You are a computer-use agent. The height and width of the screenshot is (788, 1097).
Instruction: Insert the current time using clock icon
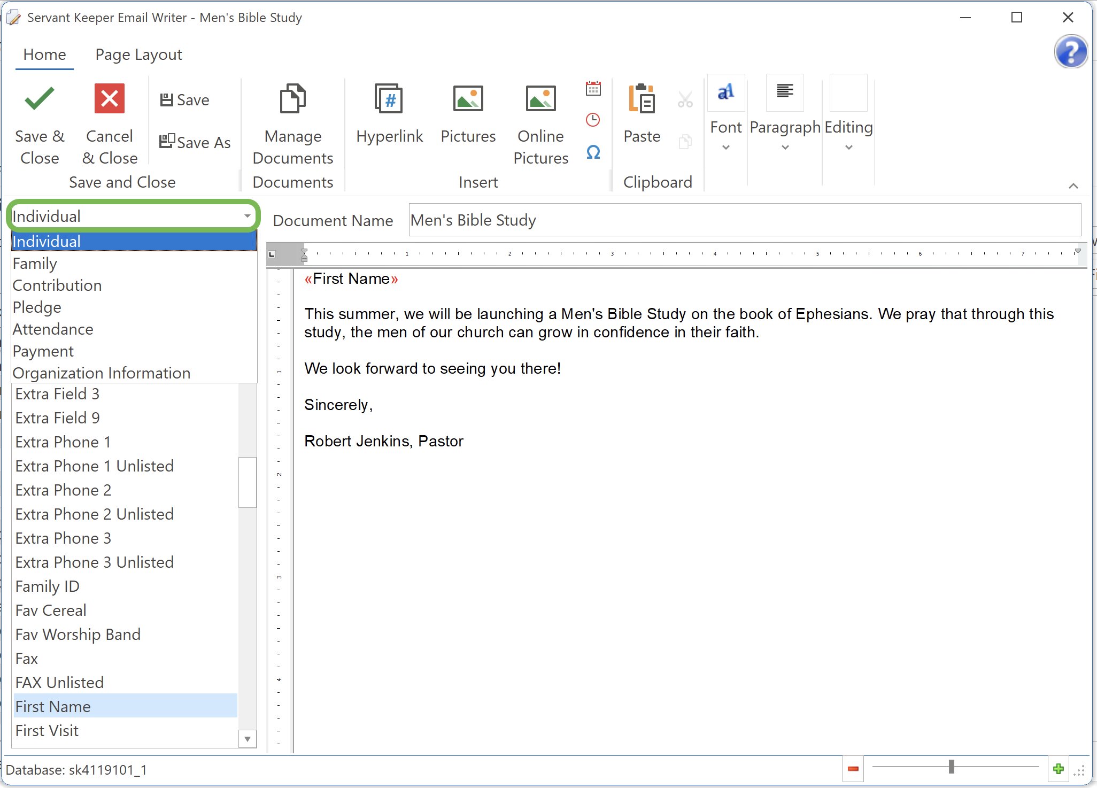pos(592,120)
